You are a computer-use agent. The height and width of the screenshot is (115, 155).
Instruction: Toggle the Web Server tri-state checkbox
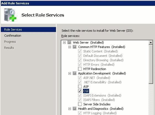coord(69,42)
